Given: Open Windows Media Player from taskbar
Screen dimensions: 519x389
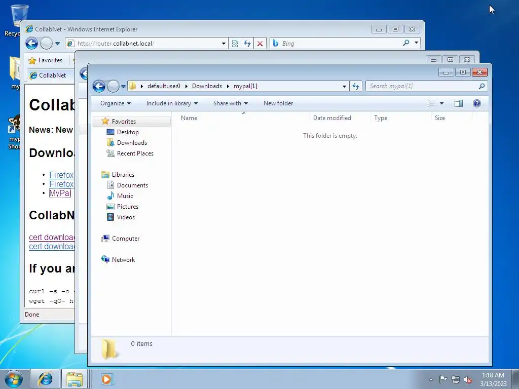Looking at the screenshot, I should click(x=106, y=379).
